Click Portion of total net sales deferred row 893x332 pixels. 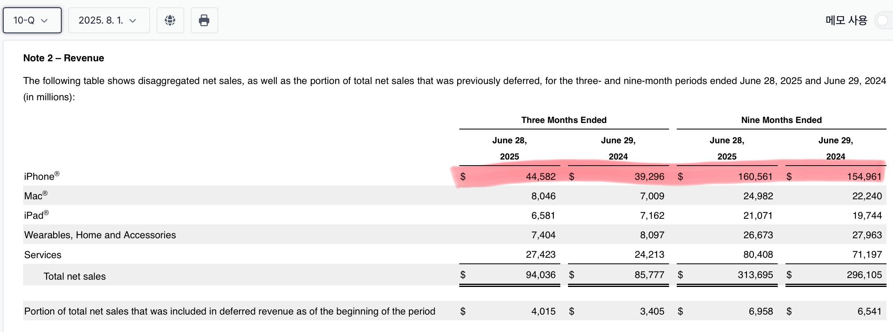(x=229, y=311)
